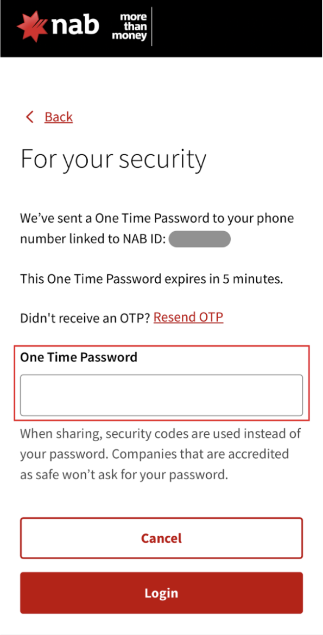Click the nab wordmark in header
This screenshot has height=635, width=323.
point(75,25)
